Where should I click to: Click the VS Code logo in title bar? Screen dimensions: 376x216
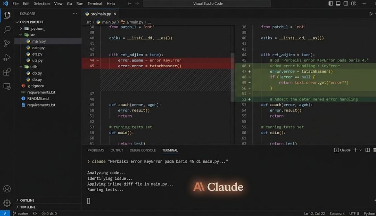(5, 3)
